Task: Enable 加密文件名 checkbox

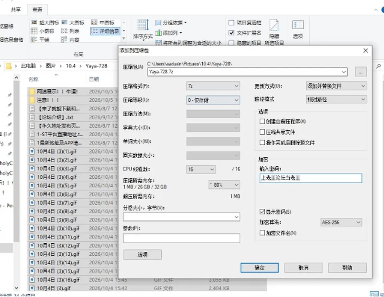Action: 262,233
